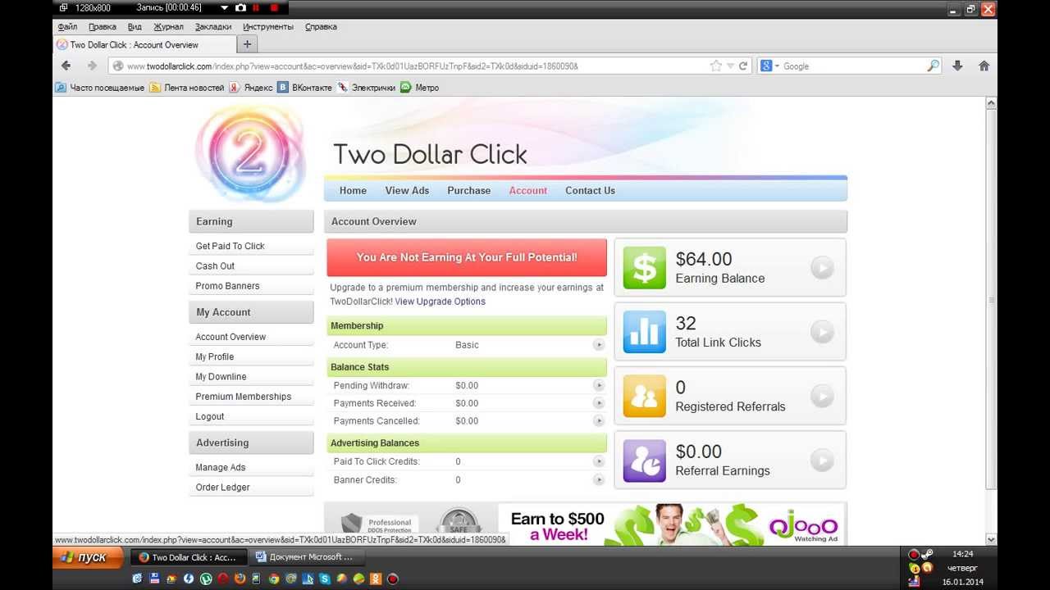Open the Пуск start button
Image resolution: width=1050 pixels, height=590 pixels.
coord(88,557)
